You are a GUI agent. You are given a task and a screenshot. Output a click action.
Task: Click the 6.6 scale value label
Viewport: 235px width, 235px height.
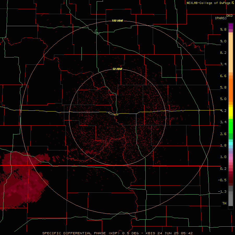coord(223,76)
